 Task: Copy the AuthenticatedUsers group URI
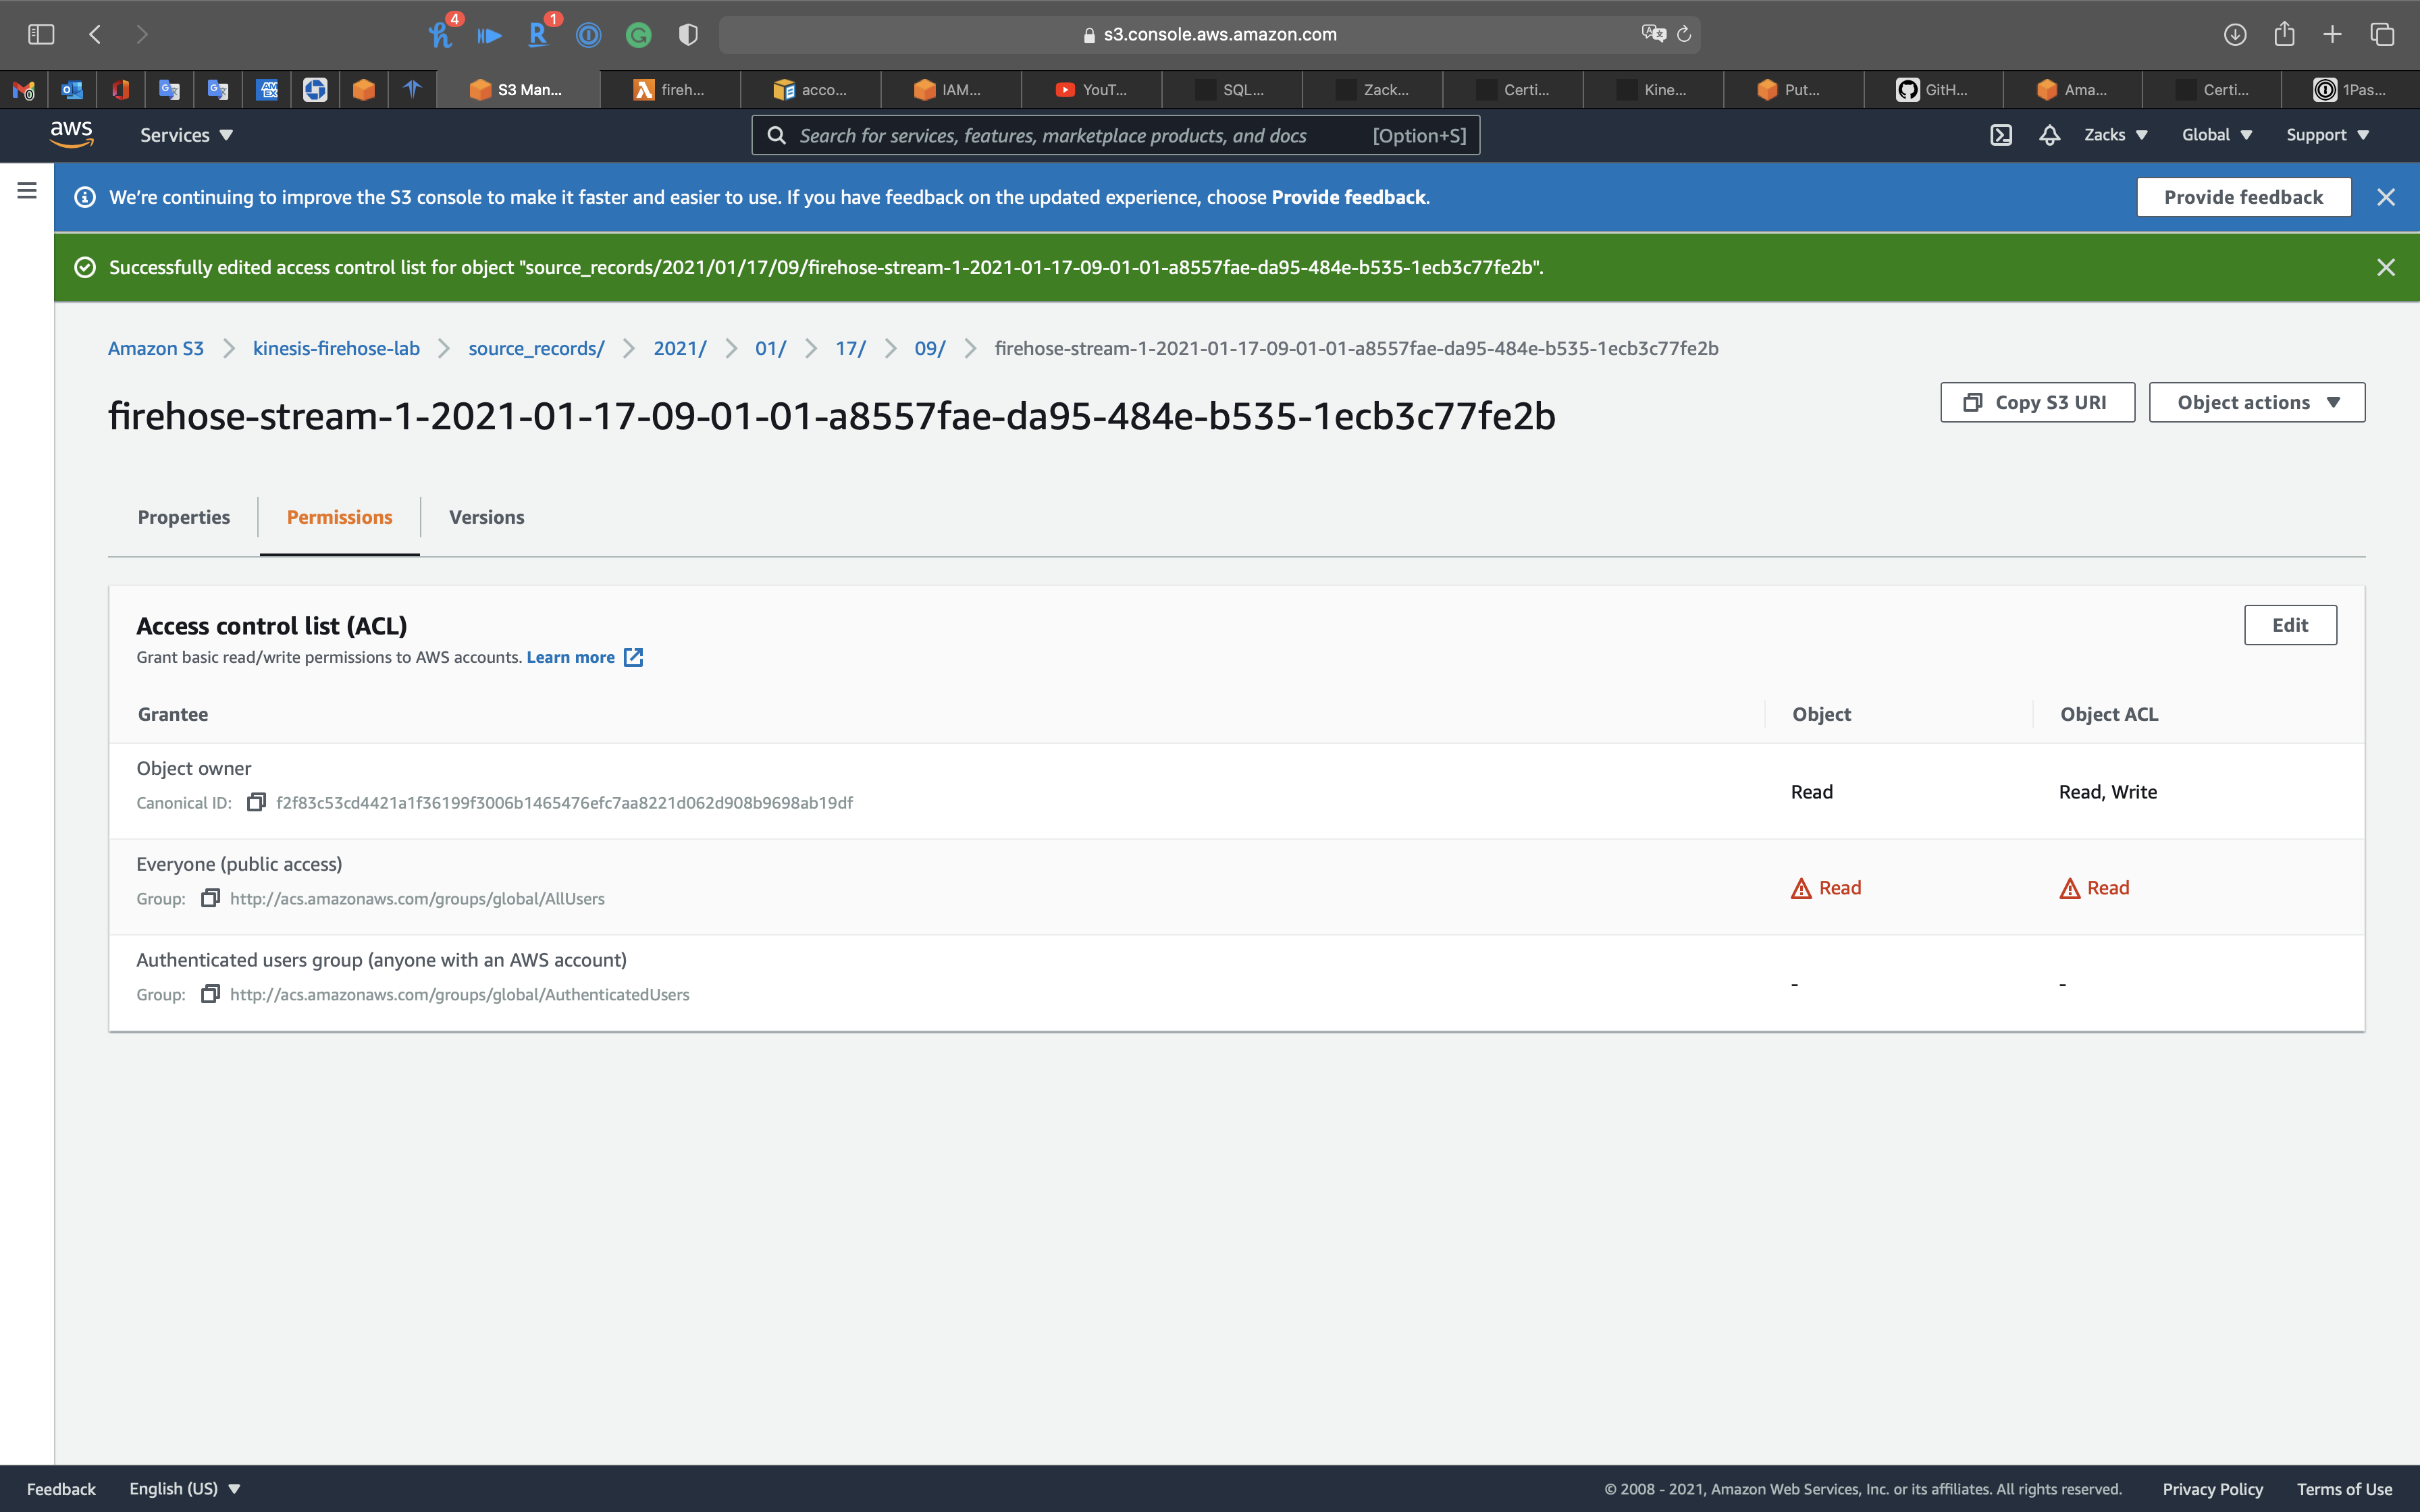click(210, 994)
